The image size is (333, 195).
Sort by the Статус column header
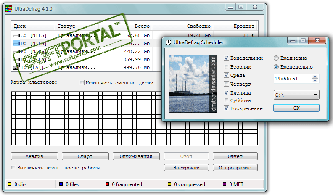(77, 26)
